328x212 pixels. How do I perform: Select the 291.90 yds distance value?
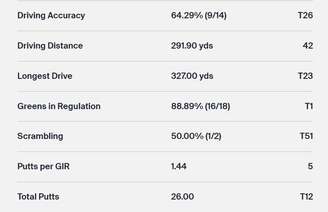pos(192,46)
